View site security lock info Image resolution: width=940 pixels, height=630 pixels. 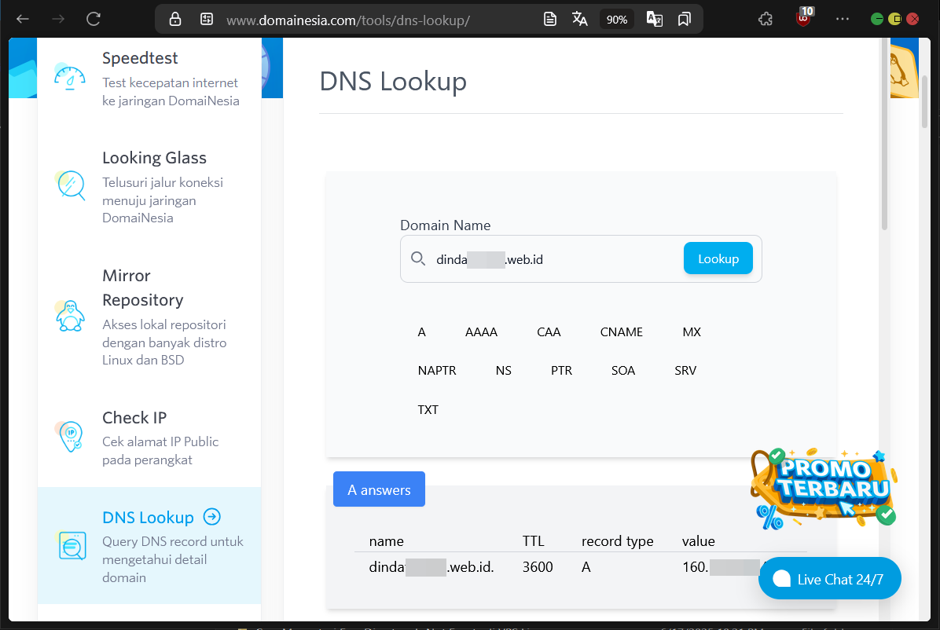click(175, 19)
